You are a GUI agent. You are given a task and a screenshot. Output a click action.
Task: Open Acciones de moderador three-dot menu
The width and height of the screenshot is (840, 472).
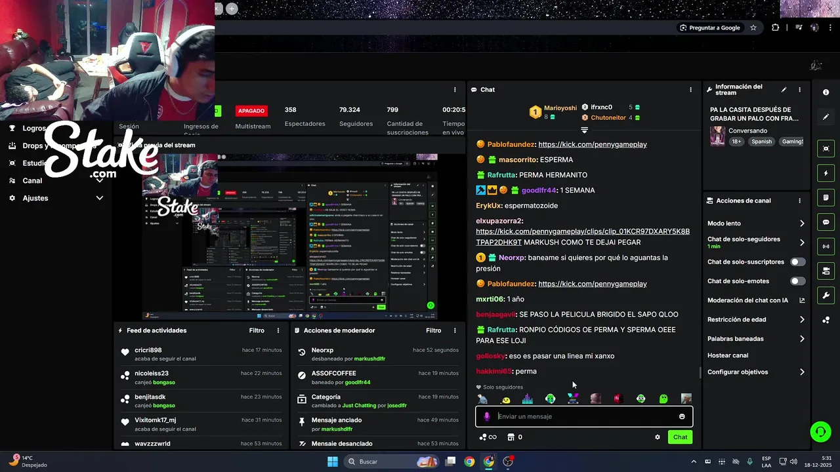[455, 330]
